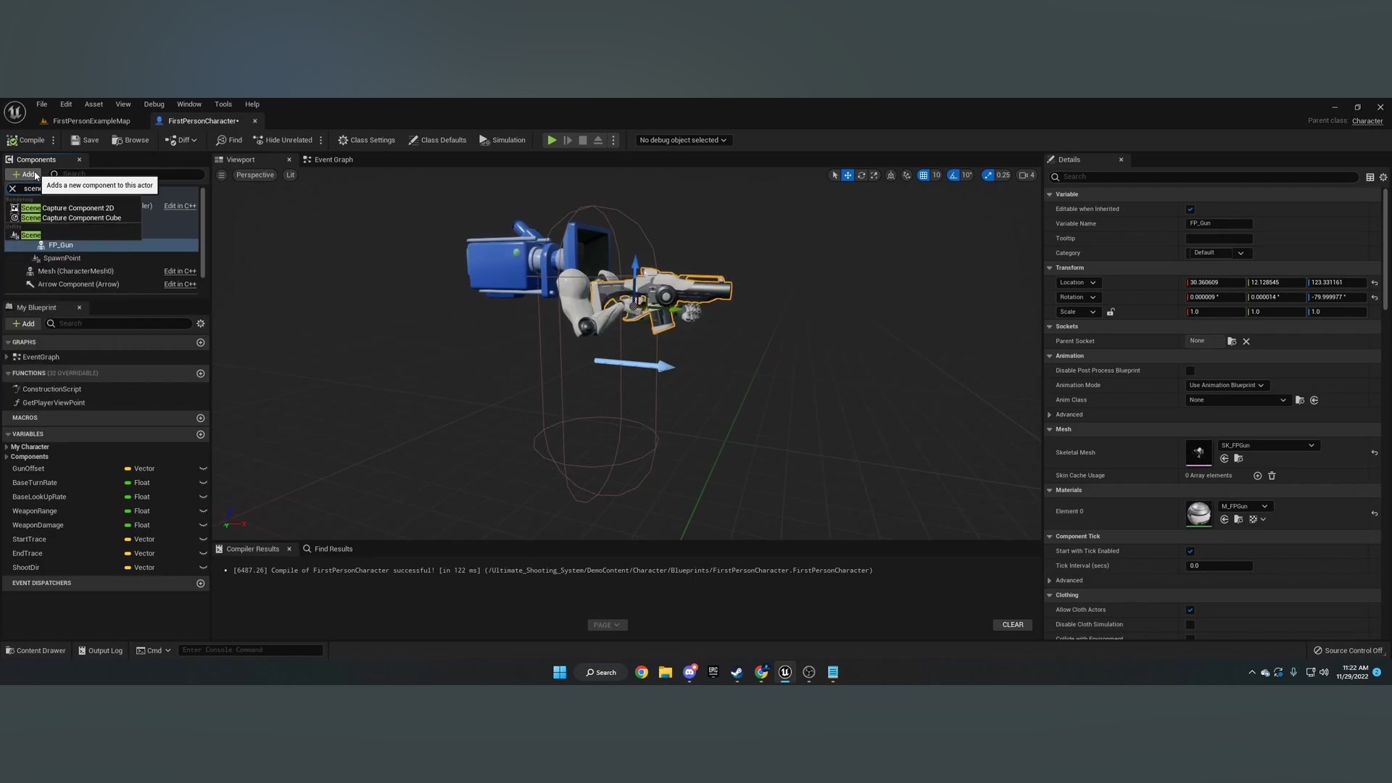1392x783 pixels.
Task: Toggle scale snapping icon
Action: [x=988, y=175]
